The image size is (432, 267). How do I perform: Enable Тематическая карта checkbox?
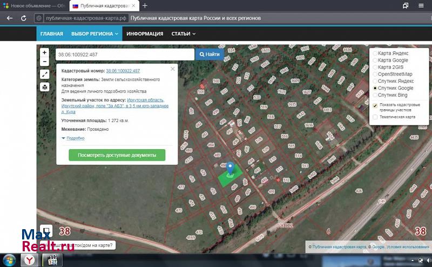coord(375,117)
